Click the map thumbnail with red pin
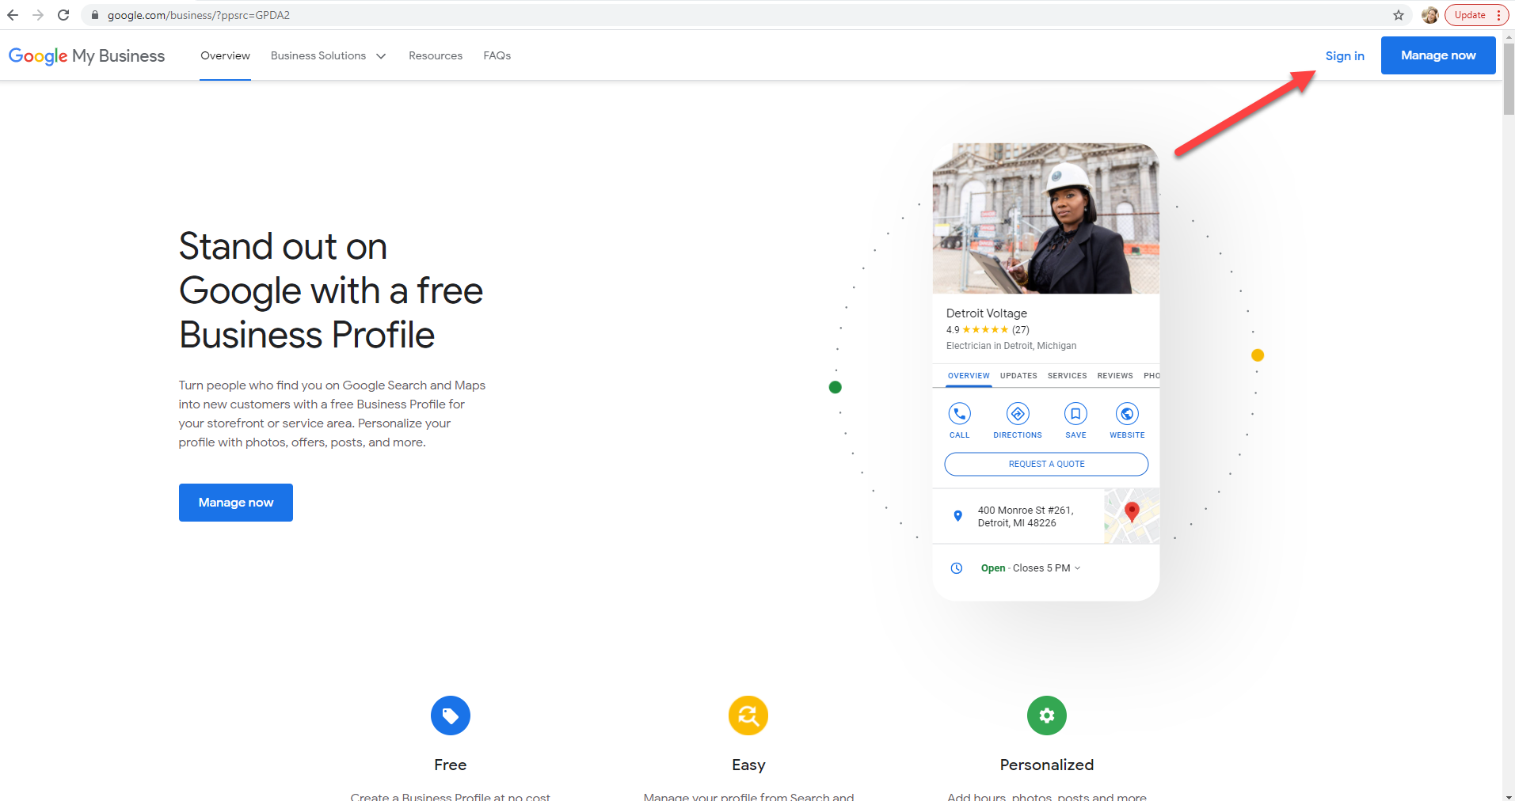Image resolution: width=1515 pixels, height=801 pixels. coord(1132,515)
